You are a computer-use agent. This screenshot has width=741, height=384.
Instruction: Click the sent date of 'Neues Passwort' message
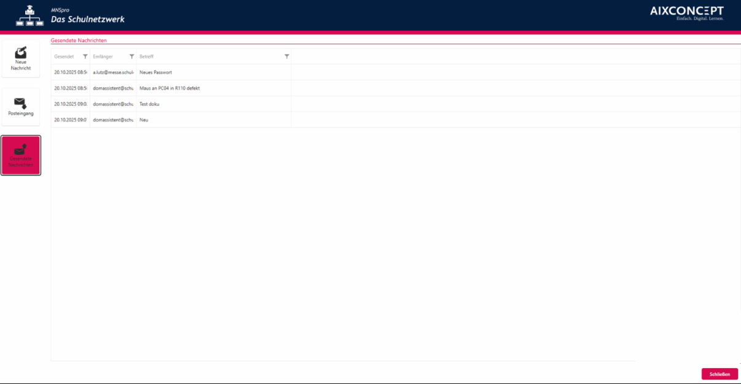coord(70,72)
